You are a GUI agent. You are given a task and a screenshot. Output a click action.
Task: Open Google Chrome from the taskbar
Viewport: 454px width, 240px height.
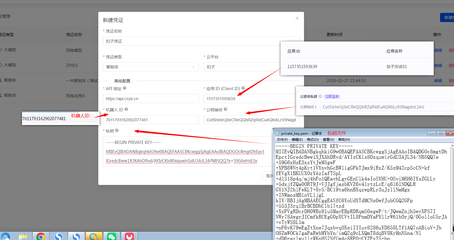click(41, 236)
